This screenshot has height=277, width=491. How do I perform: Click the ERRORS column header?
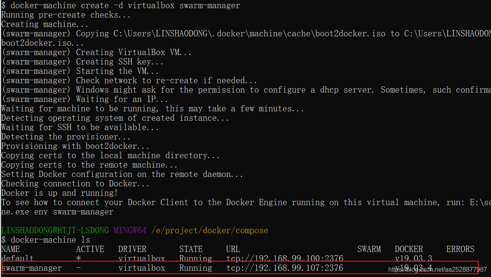pyautogui.click(x=460, y=249)
